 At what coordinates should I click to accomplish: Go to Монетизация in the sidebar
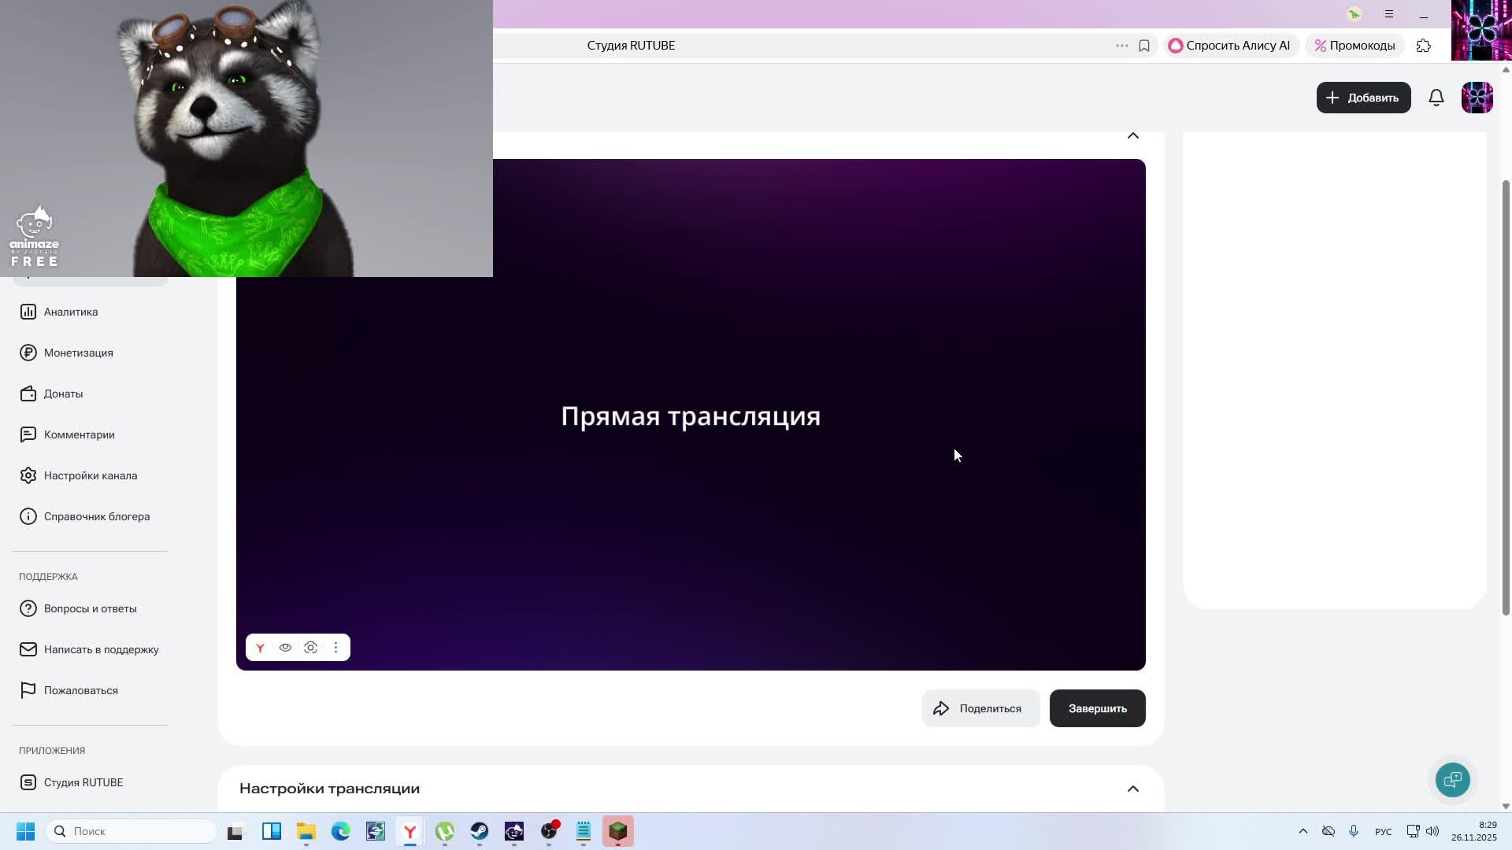coord(78,353)
